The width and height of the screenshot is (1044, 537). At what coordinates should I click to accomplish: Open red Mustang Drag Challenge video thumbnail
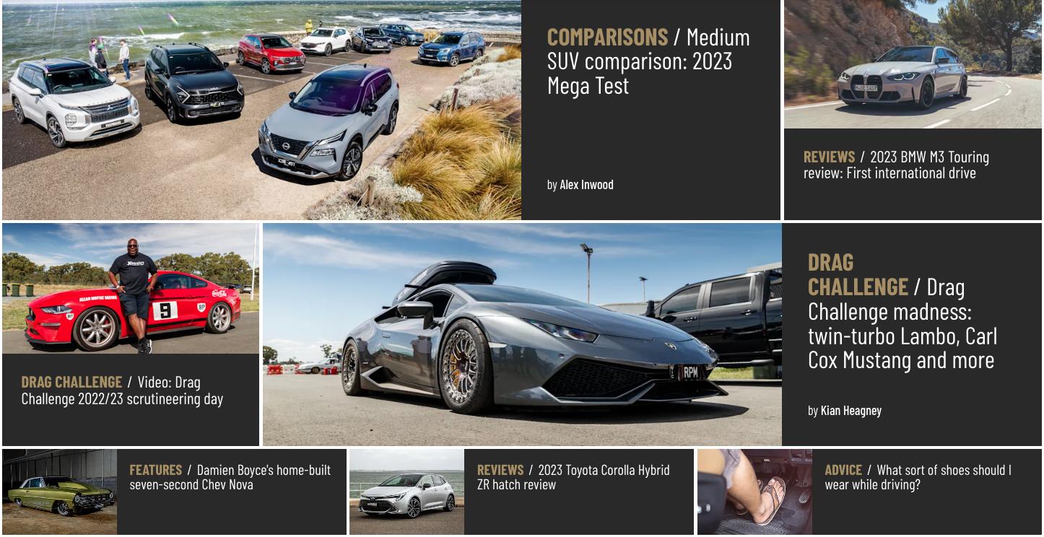tap(131, 288)
